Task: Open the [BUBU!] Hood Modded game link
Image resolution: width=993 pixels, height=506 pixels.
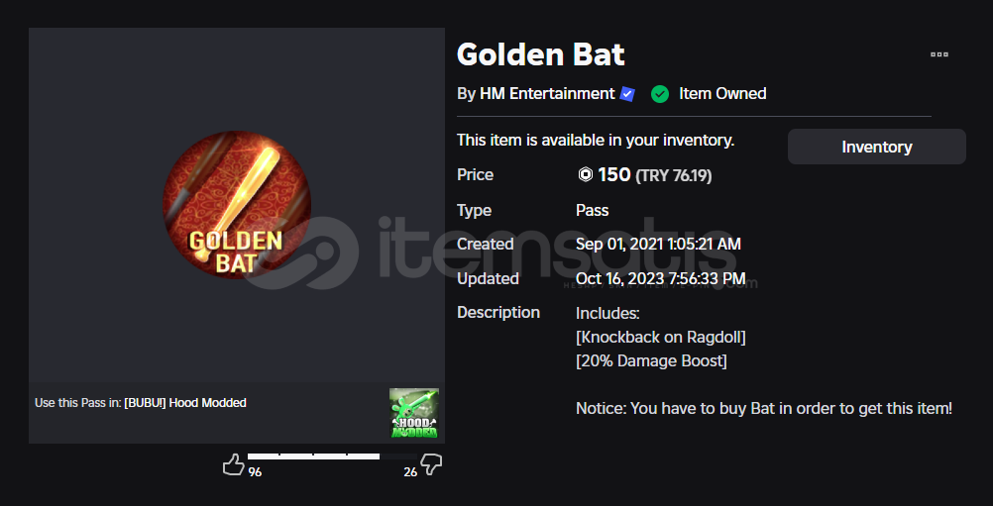Action: click(x=185, y=403)
